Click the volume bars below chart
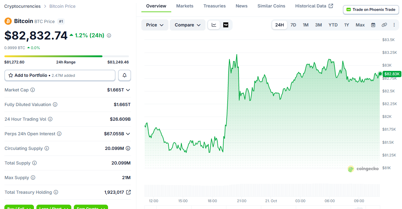 (x=262, y=190)
